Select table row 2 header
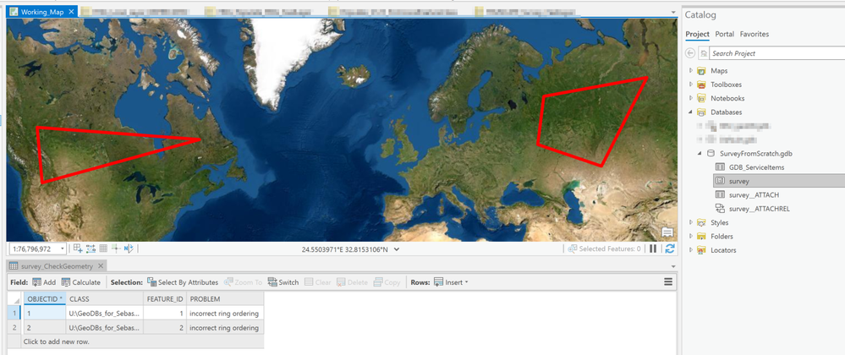Screen dimensions: 845x355 point(14,327)
